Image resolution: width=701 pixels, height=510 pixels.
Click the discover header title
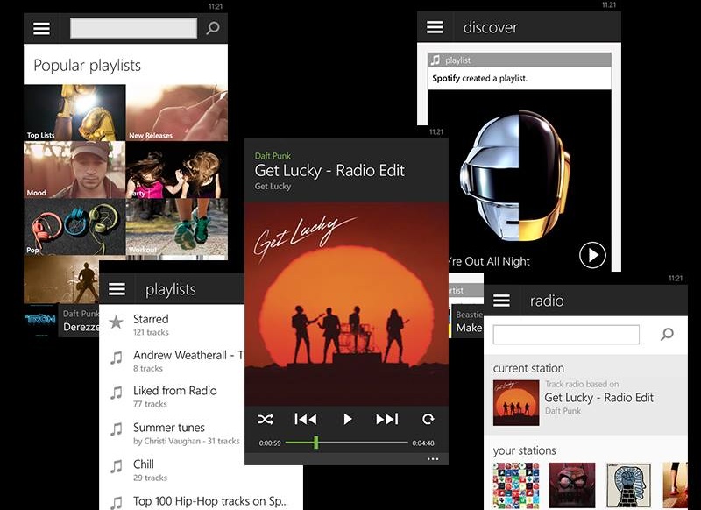coord(491,27)
